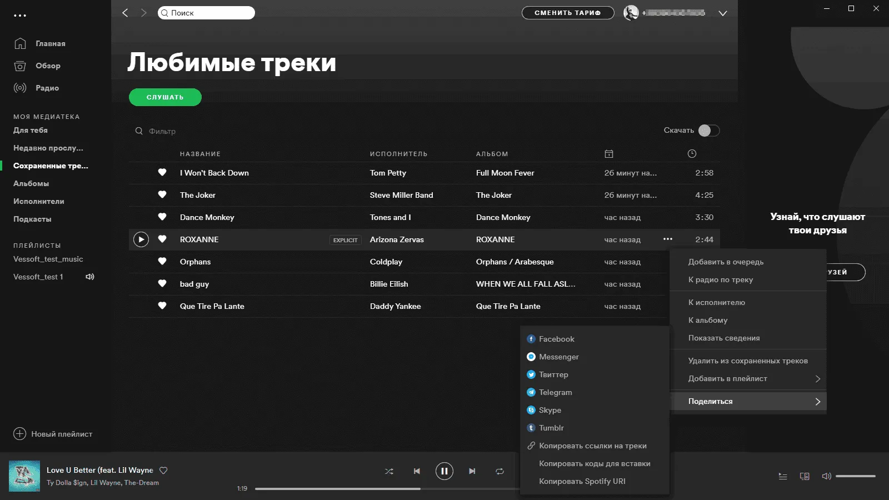Play ROXANNE with row play icon
This screenshot has height=500, width=889.
(141, 239)
